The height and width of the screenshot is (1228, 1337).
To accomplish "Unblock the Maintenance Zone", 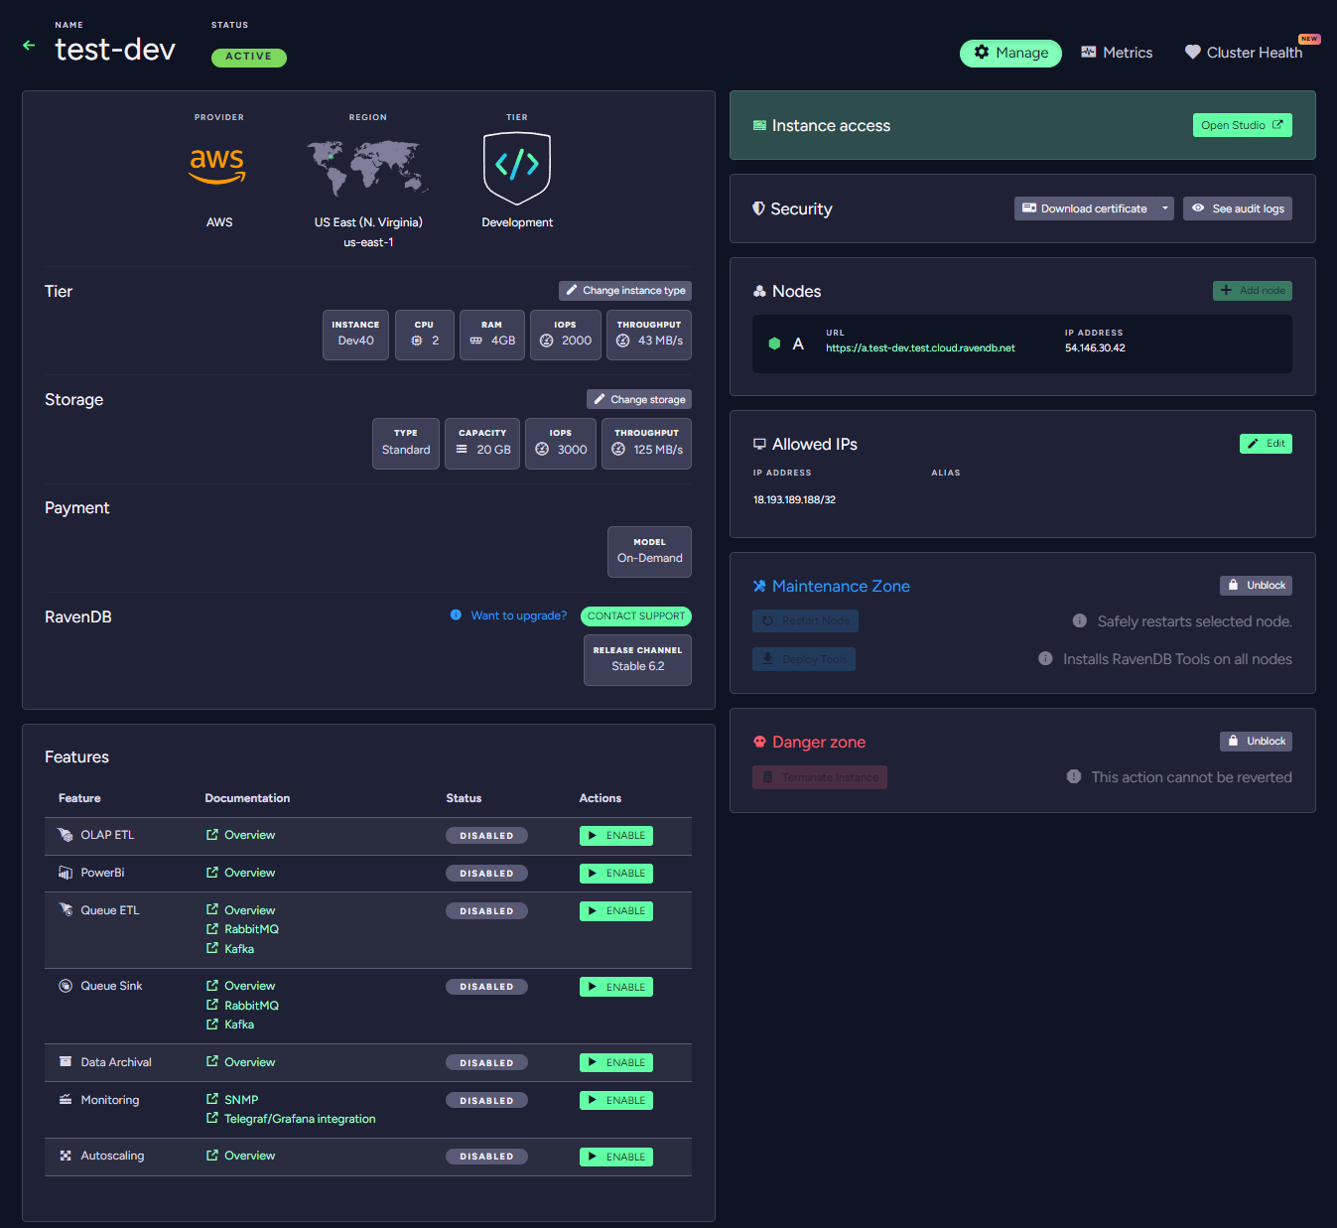I will pos(1256,586).
